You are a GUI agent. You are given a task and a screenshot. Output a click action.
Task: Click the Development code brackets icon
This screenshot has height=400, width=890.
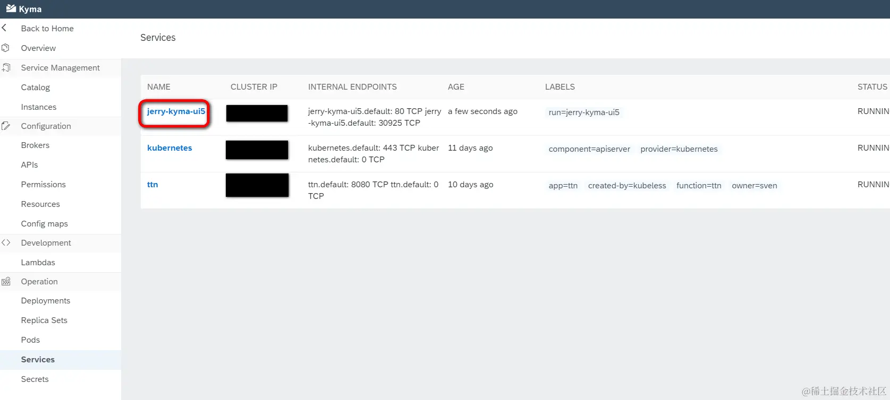pyautogui.click(x=6, y=242)
